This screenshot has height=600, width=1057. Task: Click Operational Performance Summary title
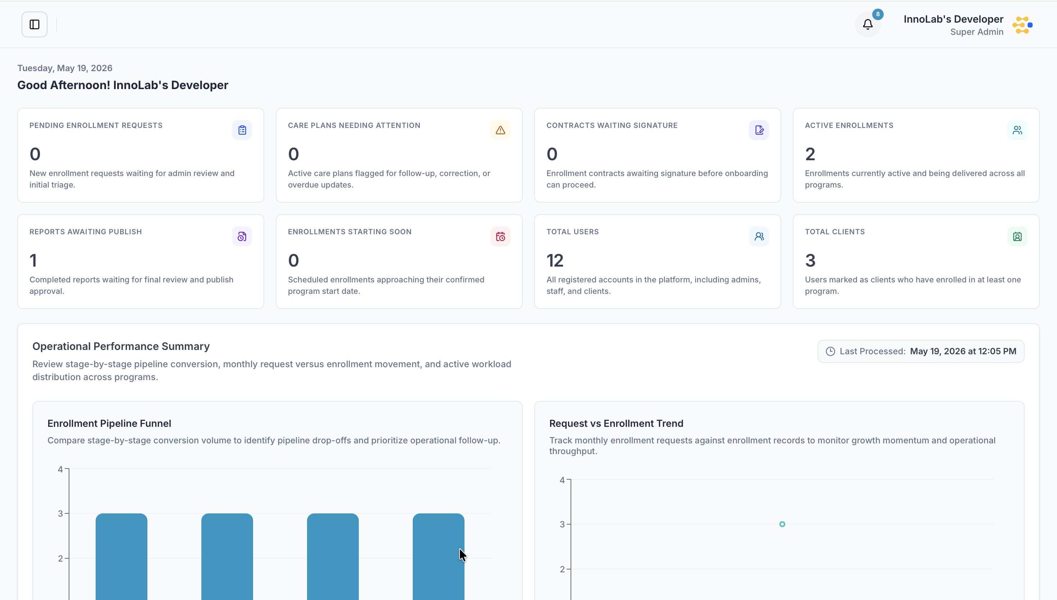[121, 346]
